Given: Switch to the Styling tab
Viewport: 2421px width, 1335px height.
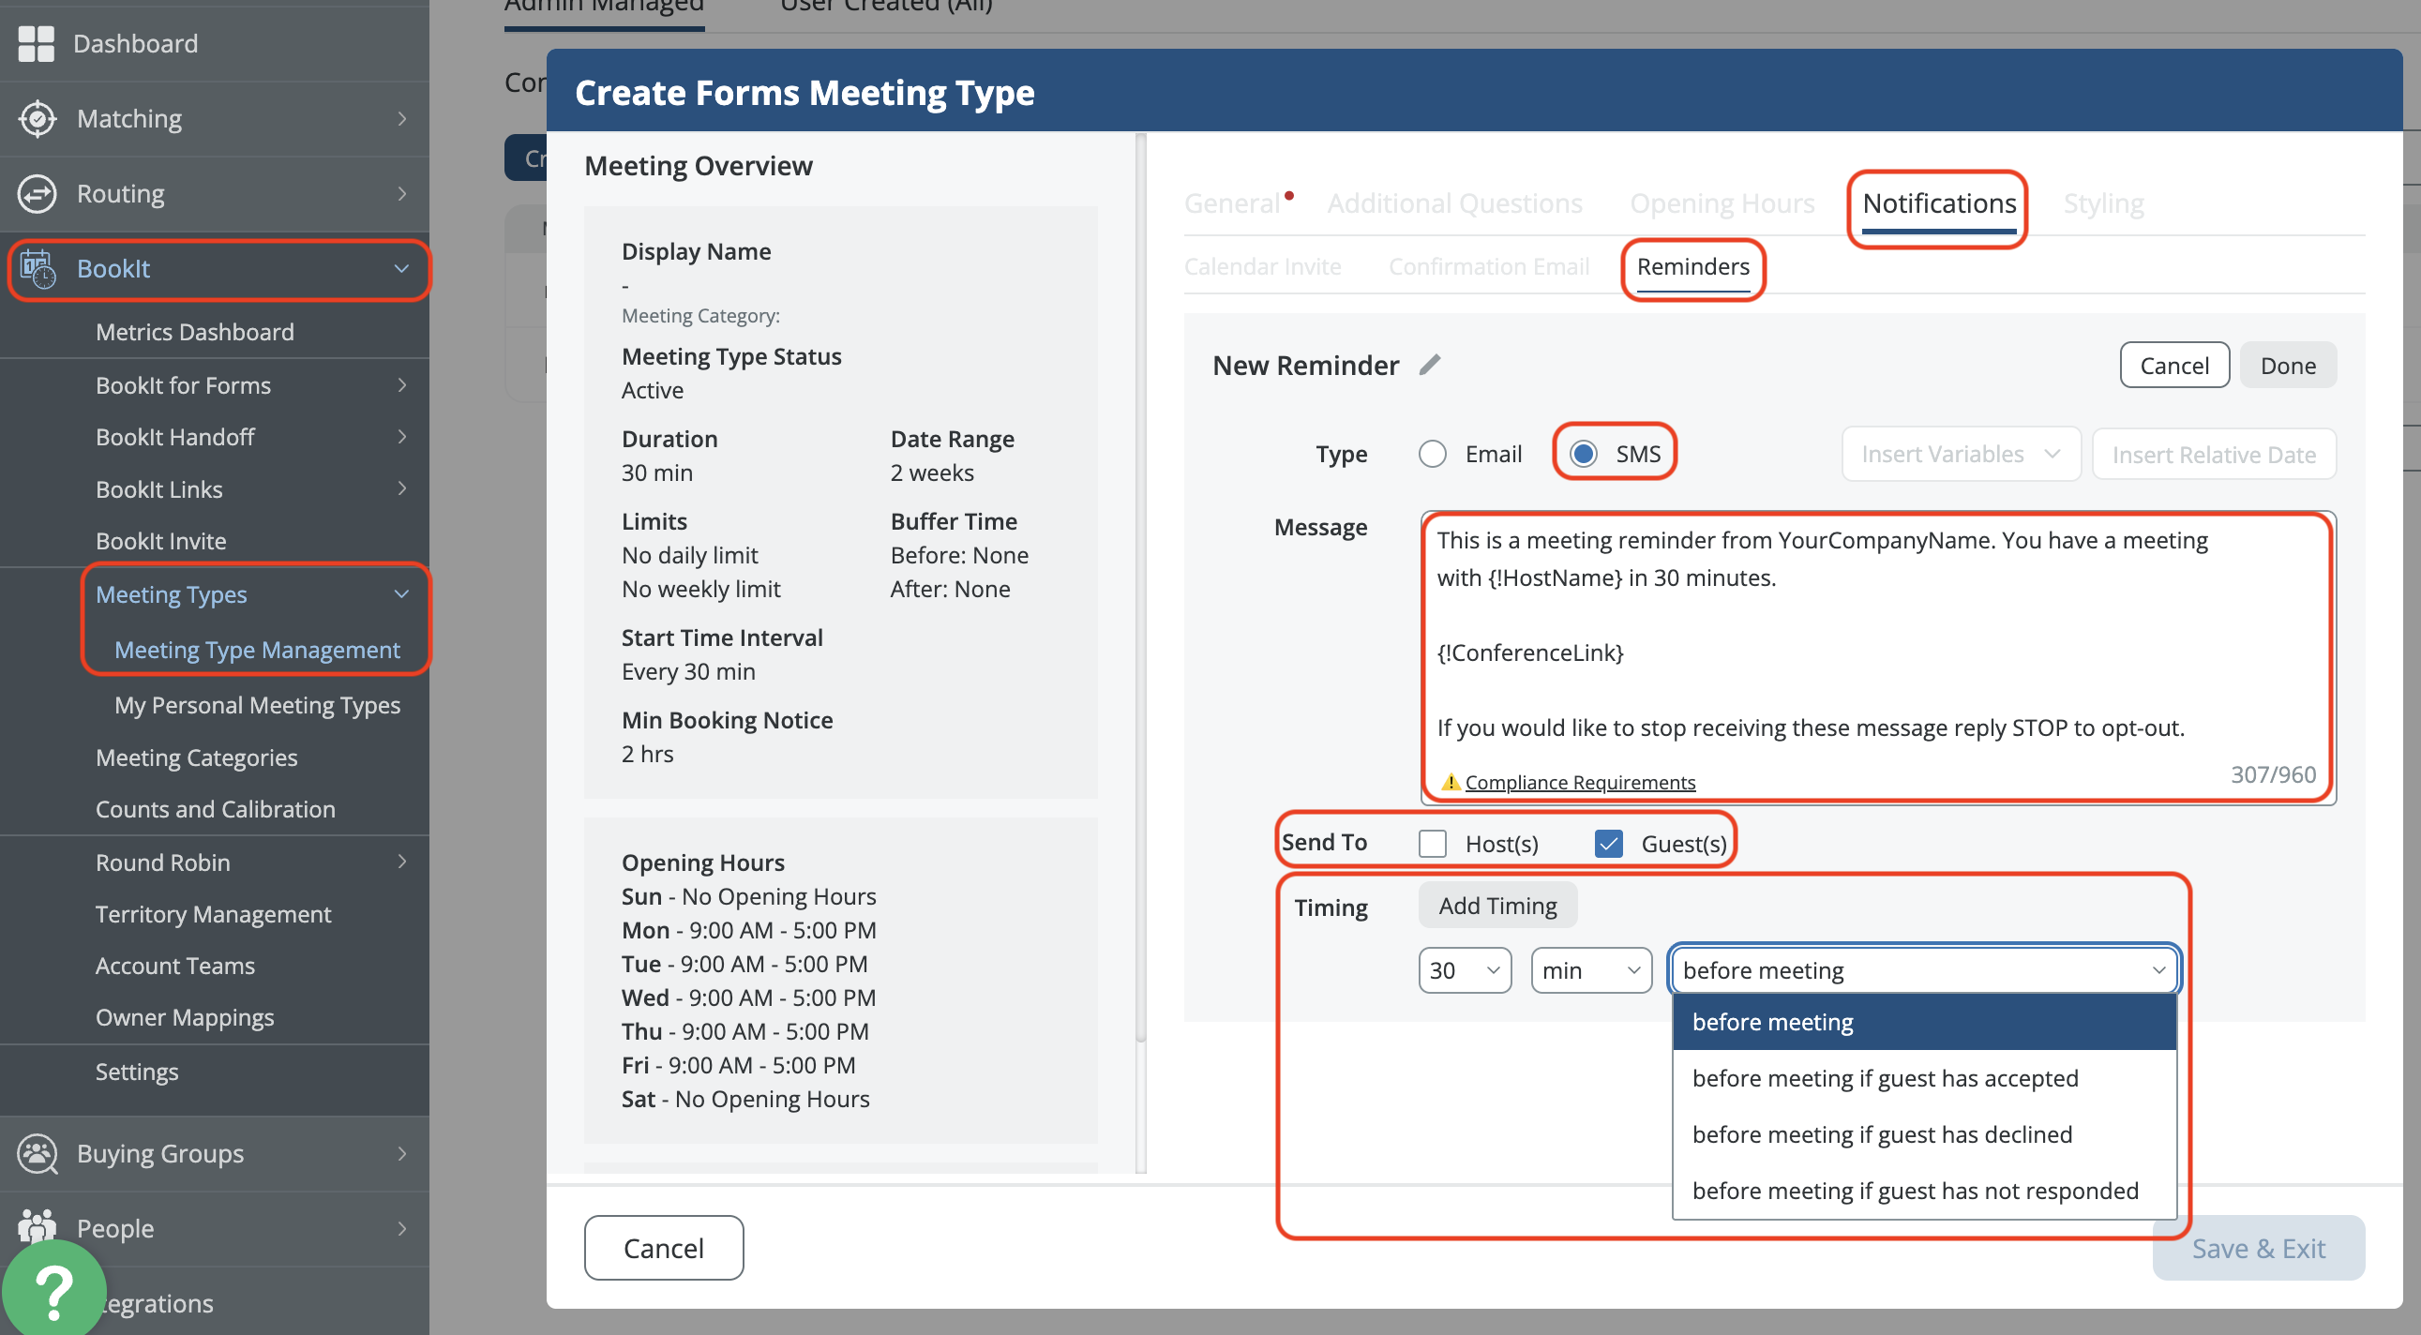Looking at the screenshot, I should (x=2102, y=202).
